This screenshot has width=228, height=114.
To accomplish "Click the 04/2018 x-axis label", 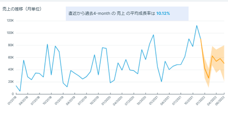I will point(23,100).
